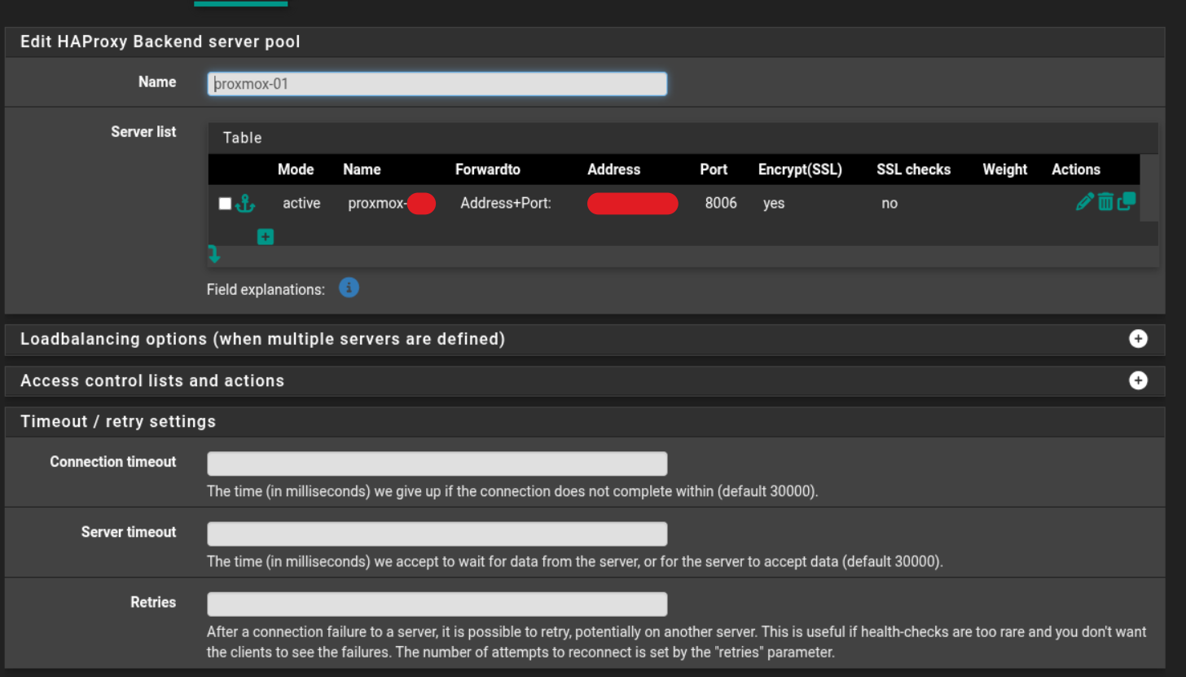The height and width of the screenshot is (677, 1186).
Task: Click the Timeout / retry settings header
Action: point(118,421)
